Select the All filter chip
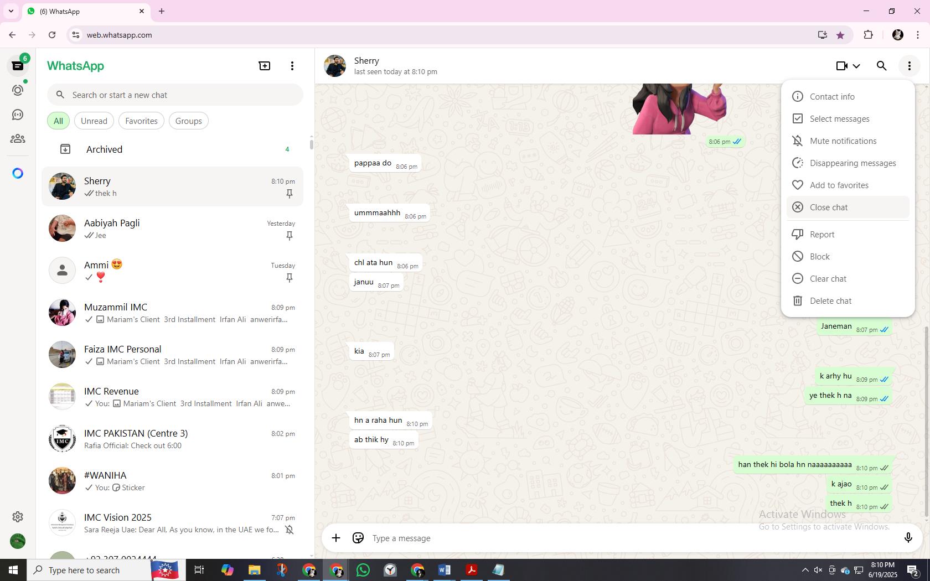Screen dimensions: 930x581 [58, 121]
